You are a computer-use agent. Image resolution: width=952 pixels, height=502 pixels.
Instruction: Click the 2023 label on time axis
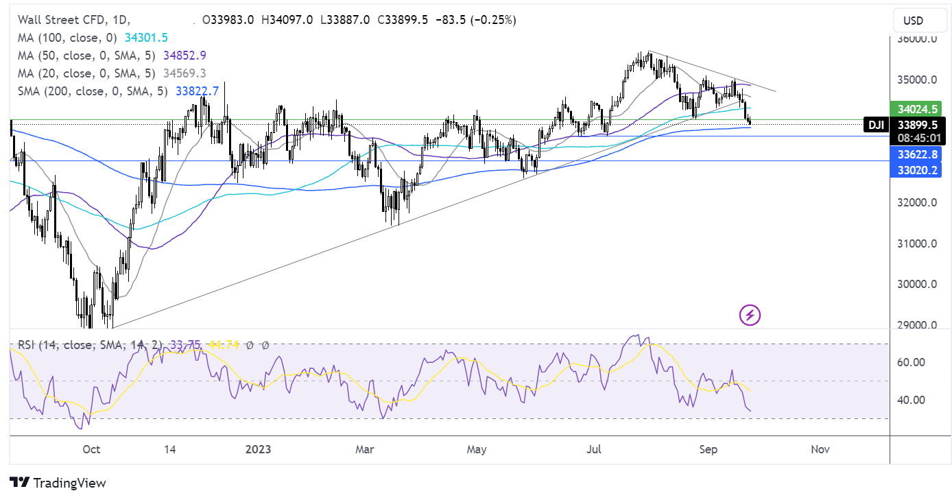[258, 449]
